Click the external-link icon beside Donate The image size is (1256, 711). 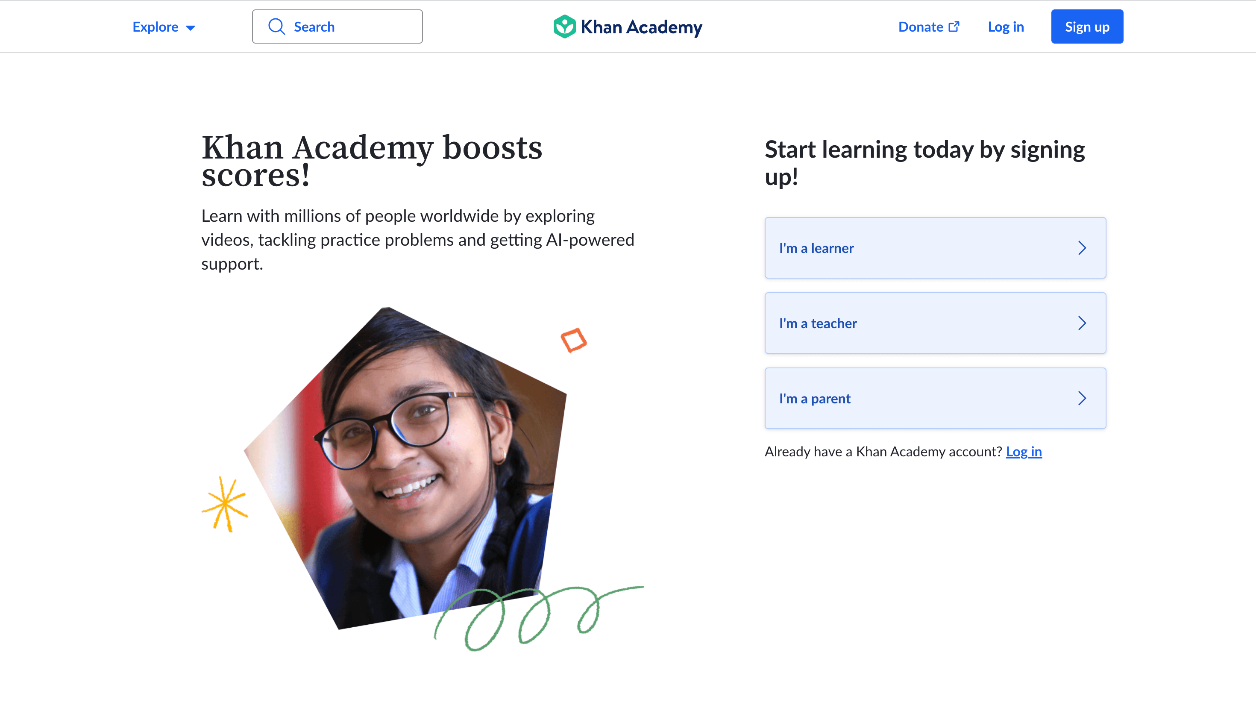954,26
